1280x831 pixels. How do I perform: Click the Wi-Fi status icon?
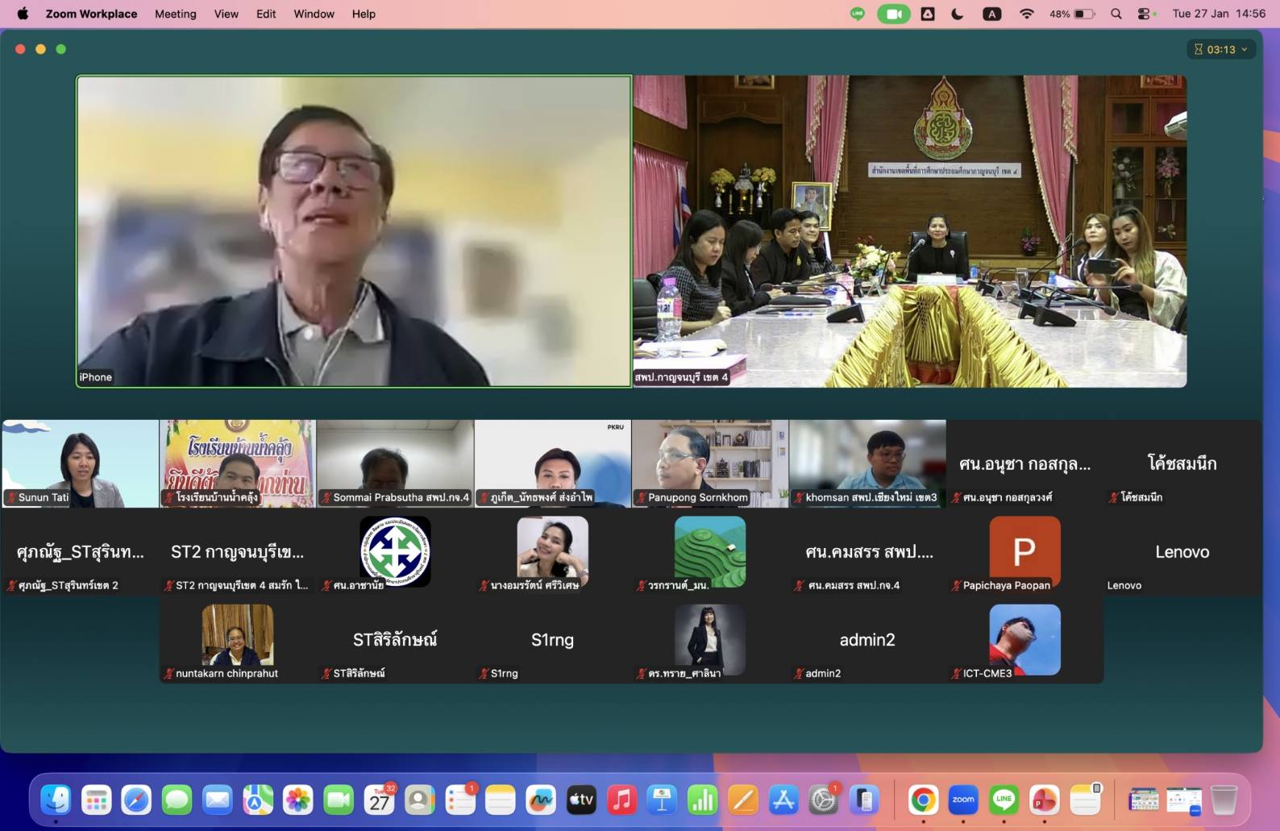coord(1026,14)
